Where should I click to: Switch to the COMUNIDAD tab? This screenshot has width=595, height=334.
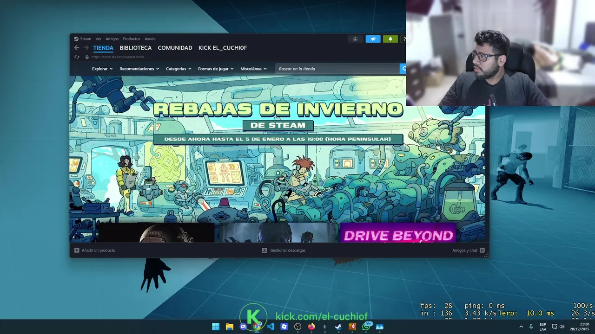pyautogui.click(x=175, y=48)
